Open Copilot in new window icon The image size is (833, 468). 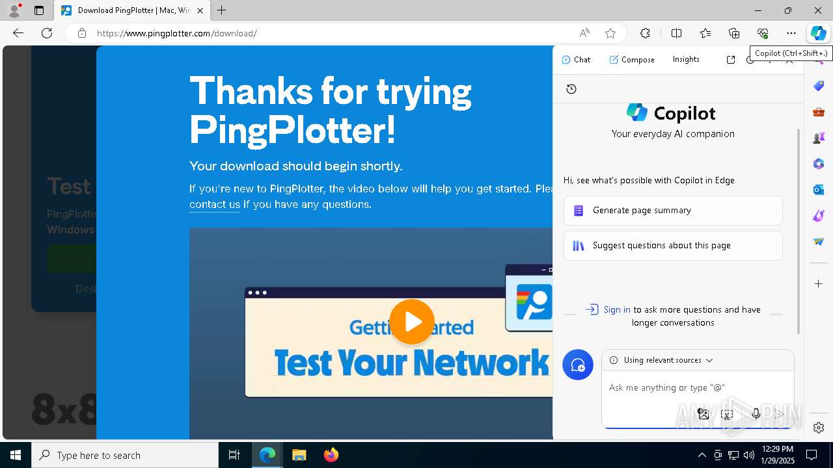click(x=731, y=59)
